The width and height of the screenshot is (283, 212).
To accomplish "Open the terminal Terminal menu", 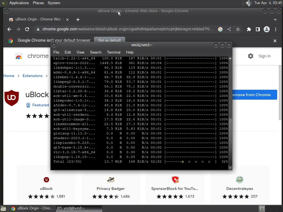I will [x=114, y=52].
